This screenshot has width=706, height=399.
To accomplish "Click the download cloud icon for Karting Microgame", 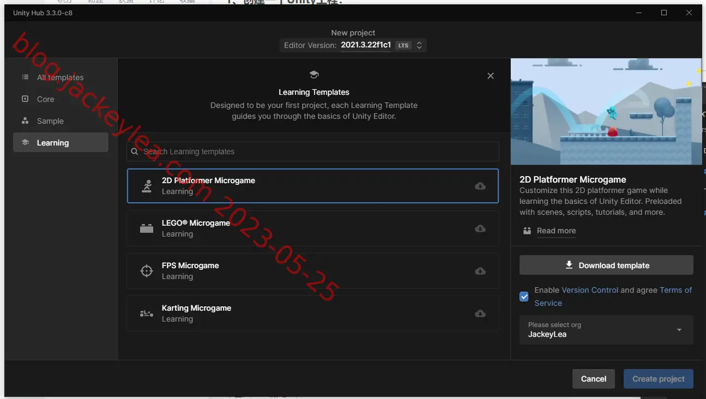I will [x=480, y=313].
